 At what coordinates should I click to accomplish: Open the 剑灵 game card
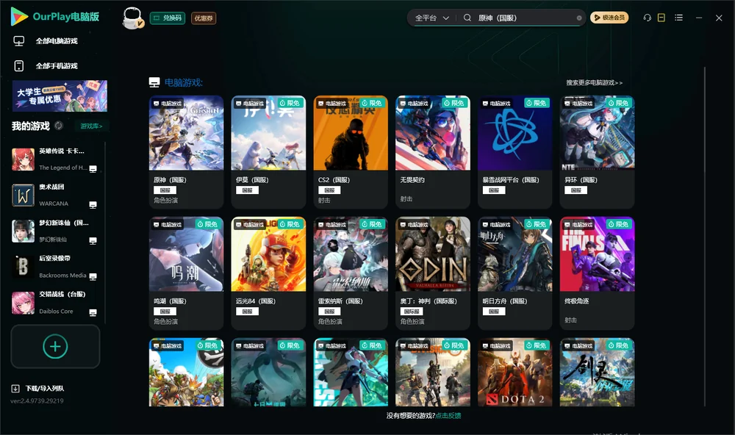click(597, 373)
